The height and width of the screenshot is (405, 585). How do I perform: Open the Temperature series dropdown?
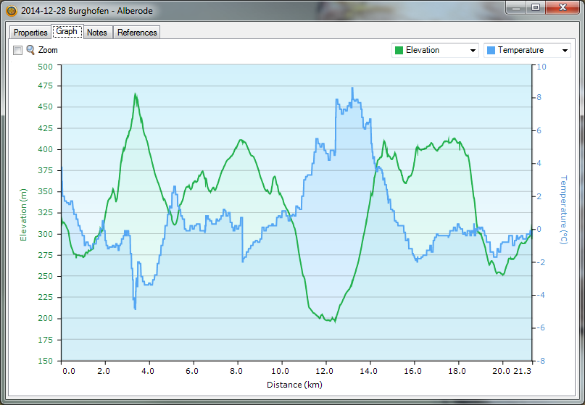tap(527, 50)
